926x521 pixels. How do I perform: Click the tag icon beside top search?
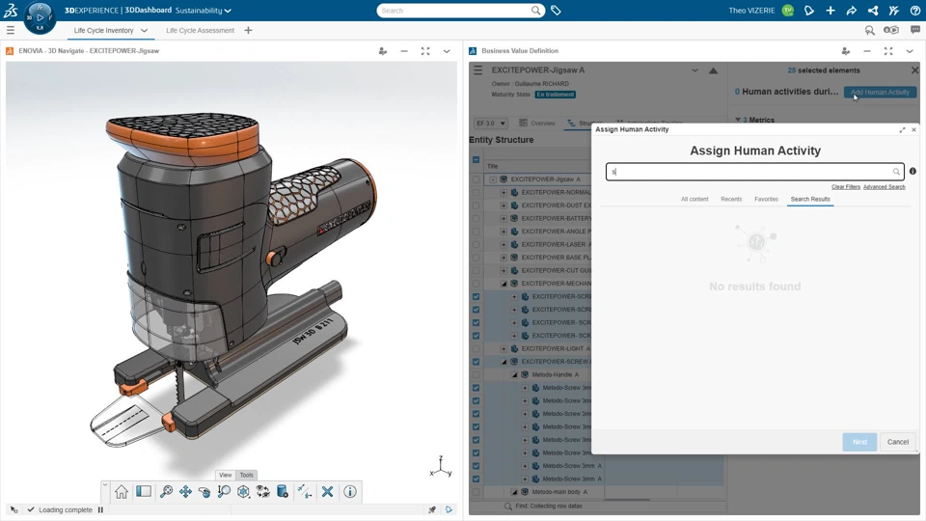557,11
